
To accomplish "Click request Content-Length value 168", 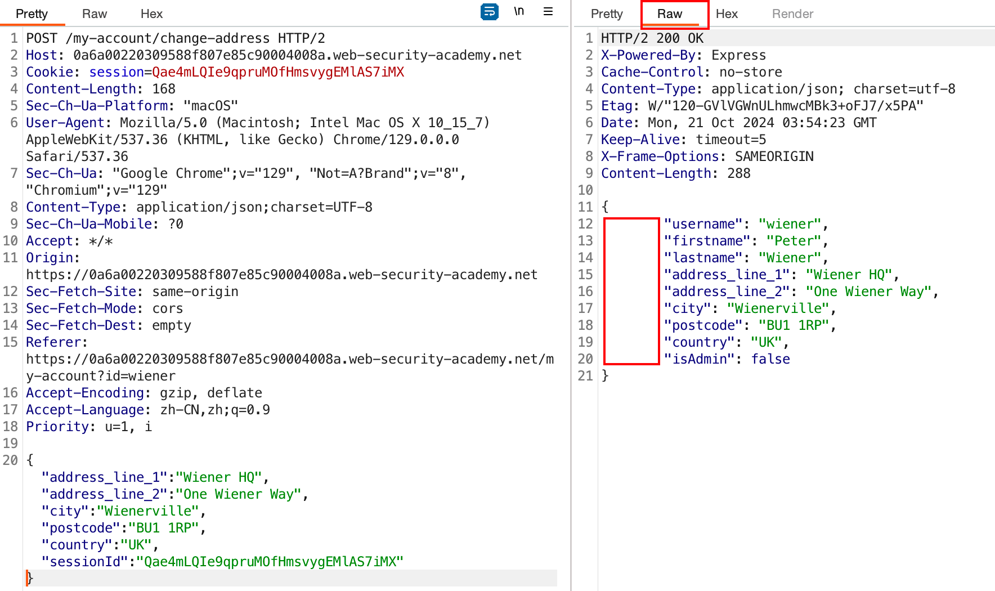I will [x=164, y=89].
